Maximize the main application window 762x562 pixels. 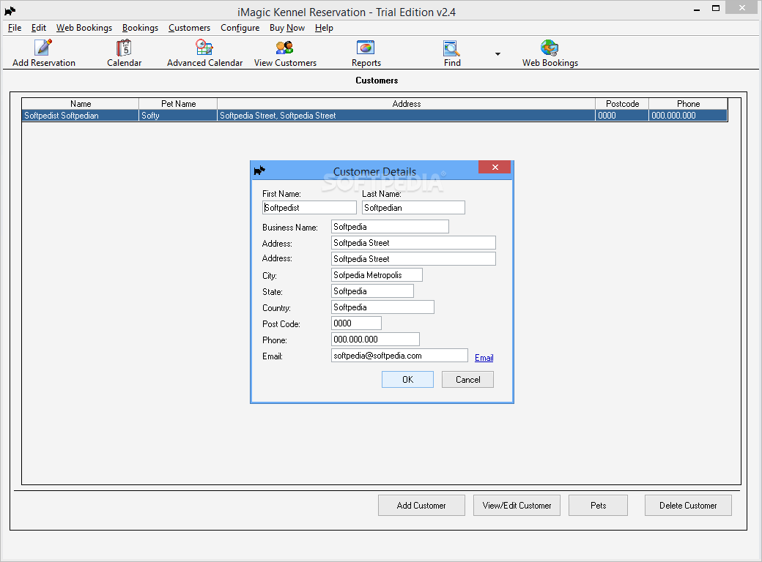pos(716,8)
